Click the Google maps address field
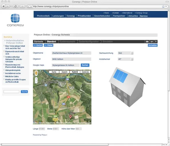This screenshot has height=146, width=170. [66, 65]
